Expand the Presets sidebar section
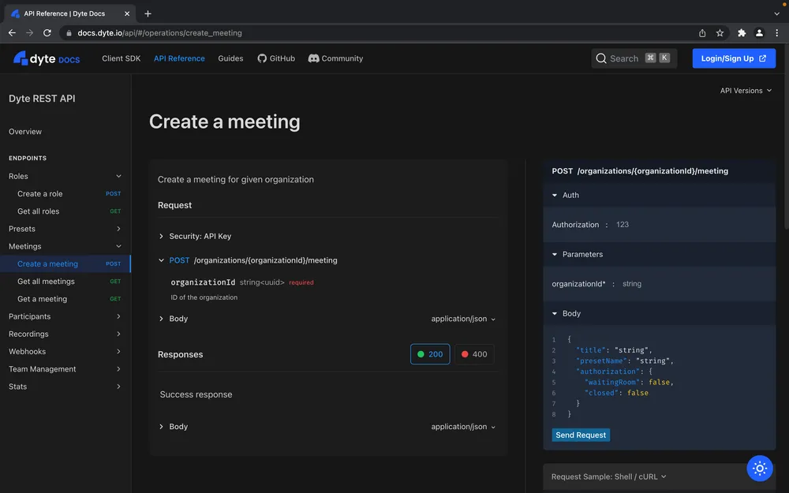The image size is (789, 493). point(65,229)
